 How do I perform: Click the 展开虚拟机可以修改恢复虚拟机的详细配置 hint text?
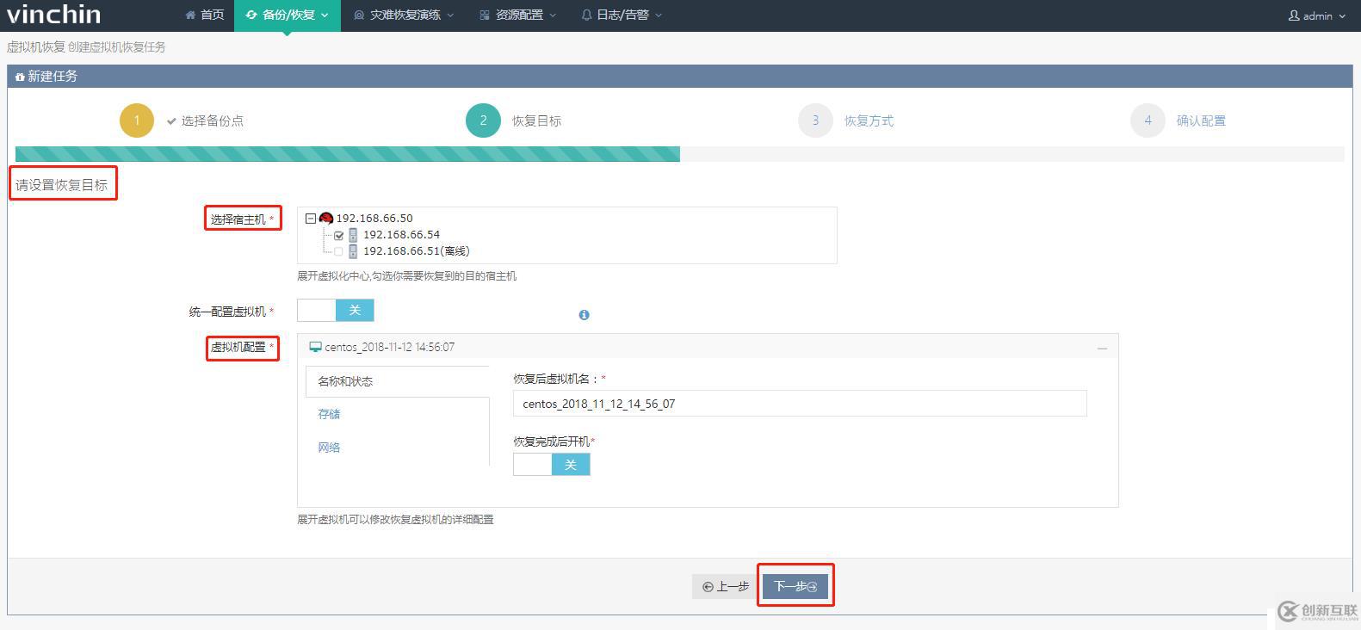pyautogui.click(x=395, y=519)
